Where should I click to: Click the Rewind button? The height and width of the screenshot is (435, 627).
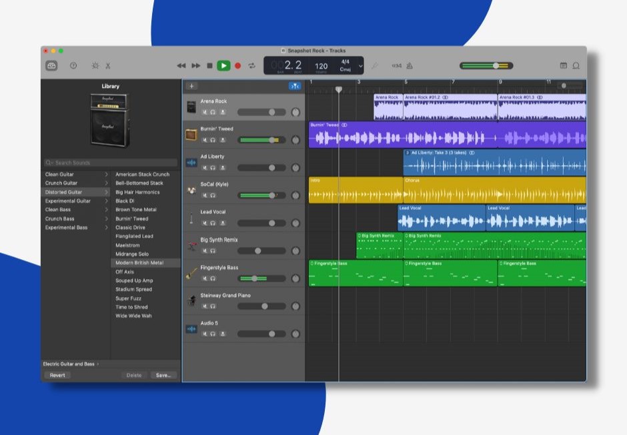pyautogui.click(x=181, y=66)
